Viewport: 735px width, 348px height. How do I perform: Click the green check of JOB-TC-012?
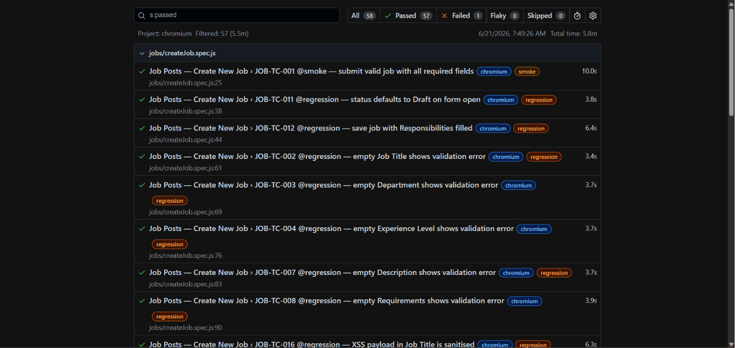142,128
